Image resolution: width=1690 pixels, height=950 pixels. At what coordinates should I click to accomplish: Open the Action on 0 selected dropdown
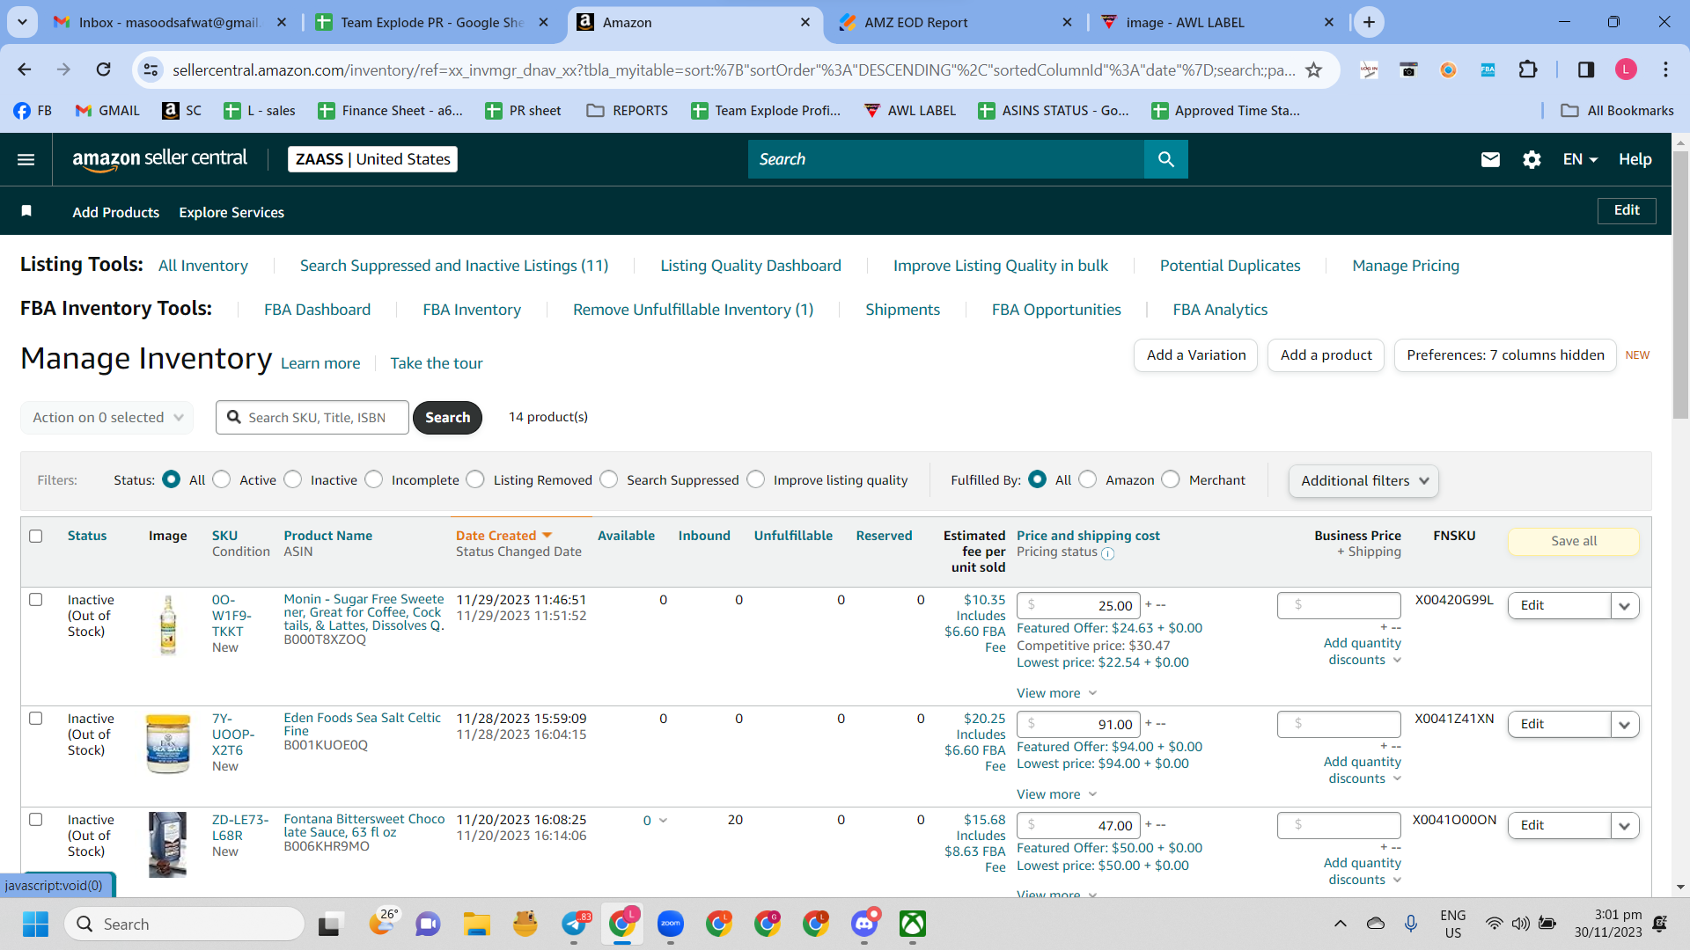click(107, 417)
